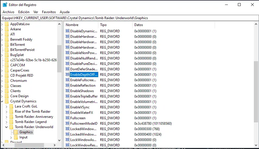Click the DWORD icon beside DisableNullRend... entry
Image resolution: width=259 pixels, height=149 pixels.
67,58
